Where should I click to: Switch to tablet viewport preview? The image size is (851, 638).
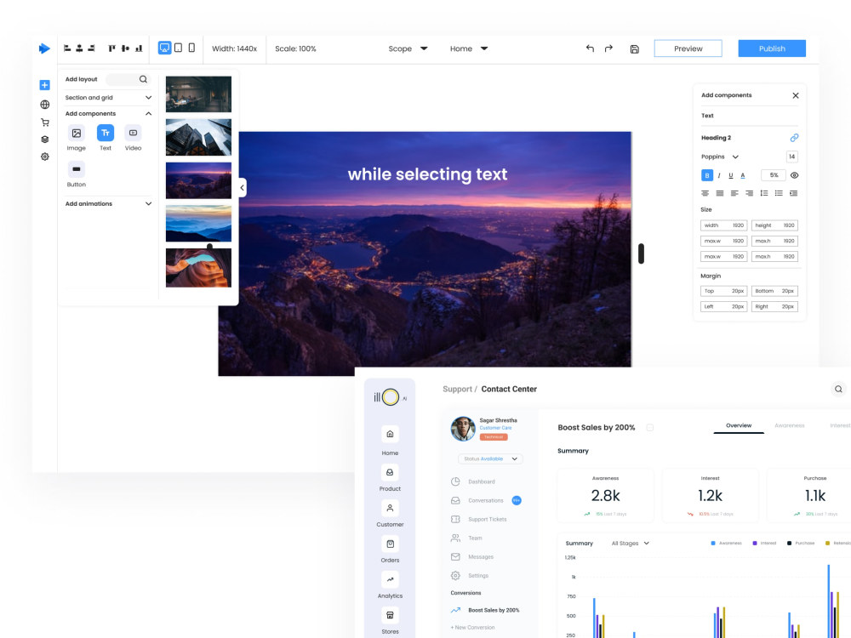[x=178, y=48]
